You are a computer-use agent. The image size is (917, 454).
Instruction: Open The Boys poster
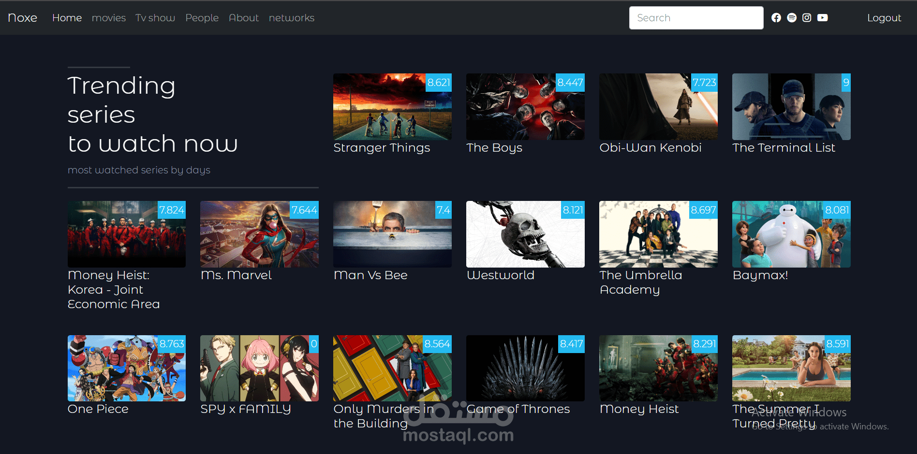click(x=525, y=107)
